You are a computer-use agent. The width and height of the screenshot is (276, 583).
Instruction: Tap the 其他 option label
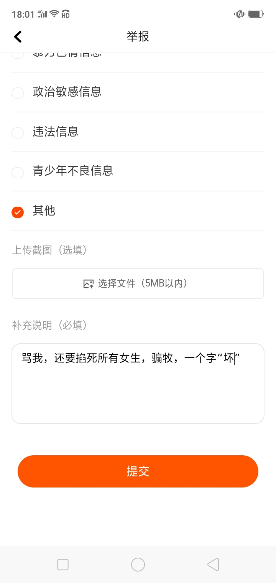(x=44, y=211)
